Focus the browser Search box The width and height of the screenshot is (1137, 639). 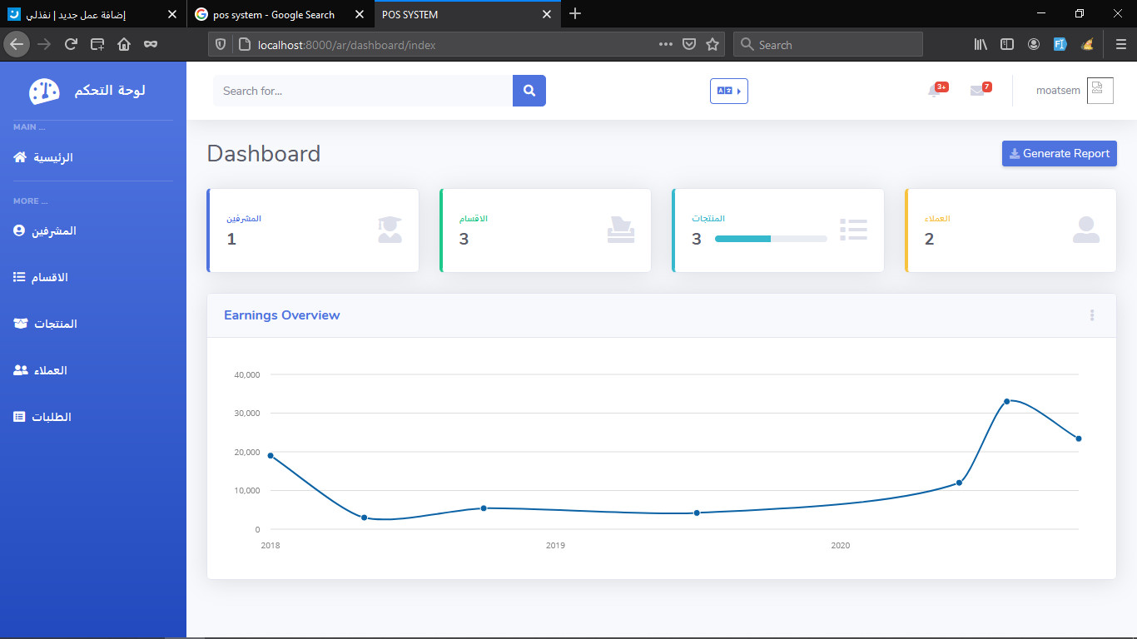828,45
